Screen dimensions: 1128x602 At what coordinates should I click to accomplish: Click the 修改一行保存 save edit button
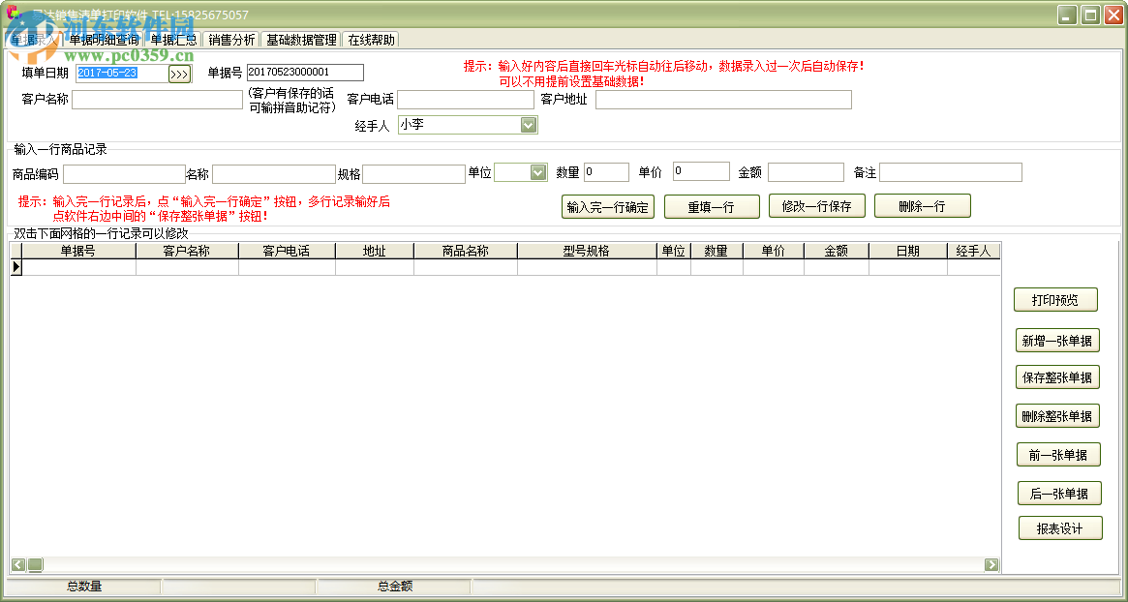(x=819, y=206)
